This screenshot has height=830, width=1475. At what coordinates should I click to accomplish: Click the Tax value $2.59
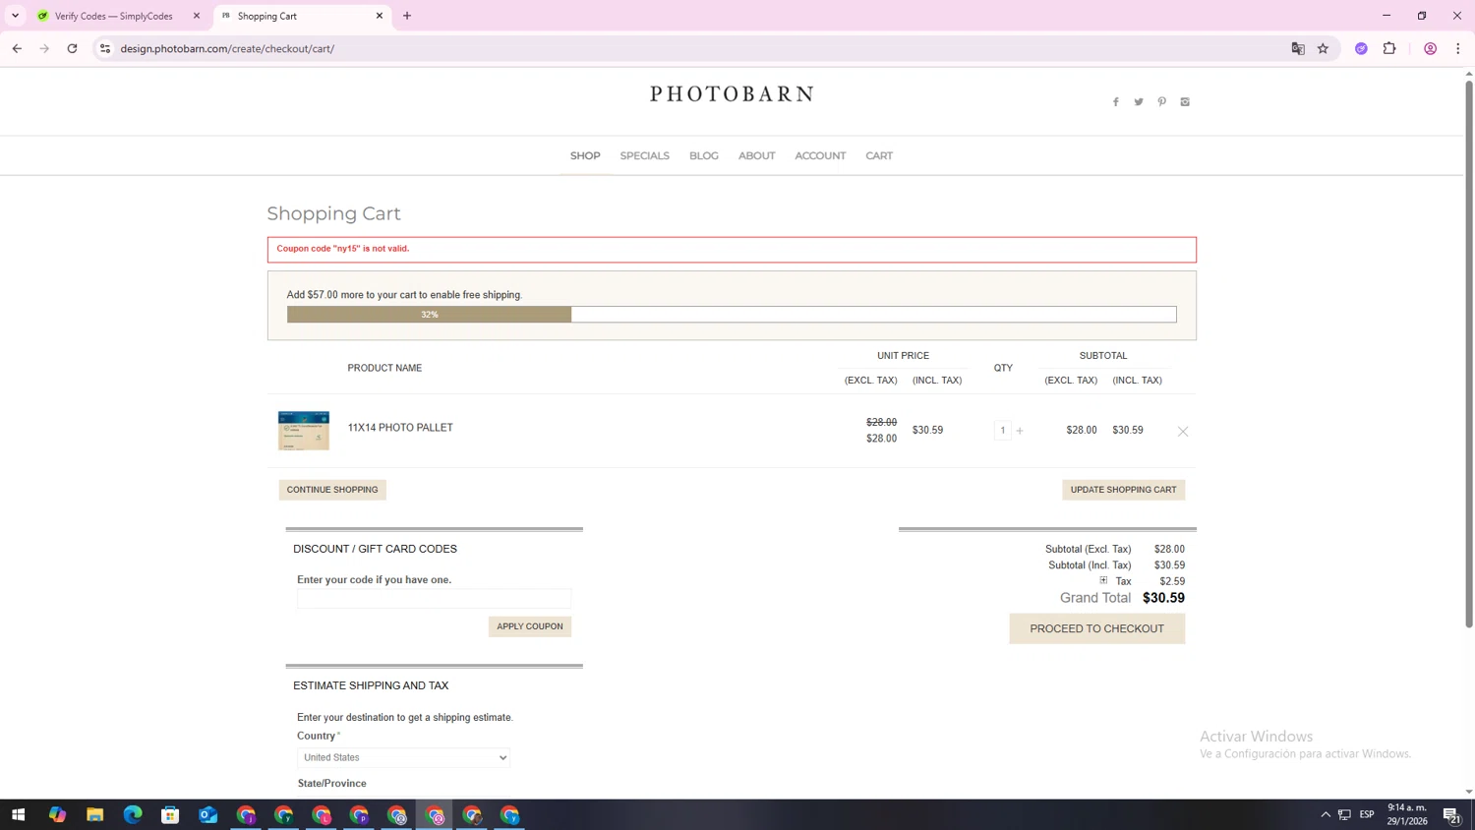click(1172, 581)
